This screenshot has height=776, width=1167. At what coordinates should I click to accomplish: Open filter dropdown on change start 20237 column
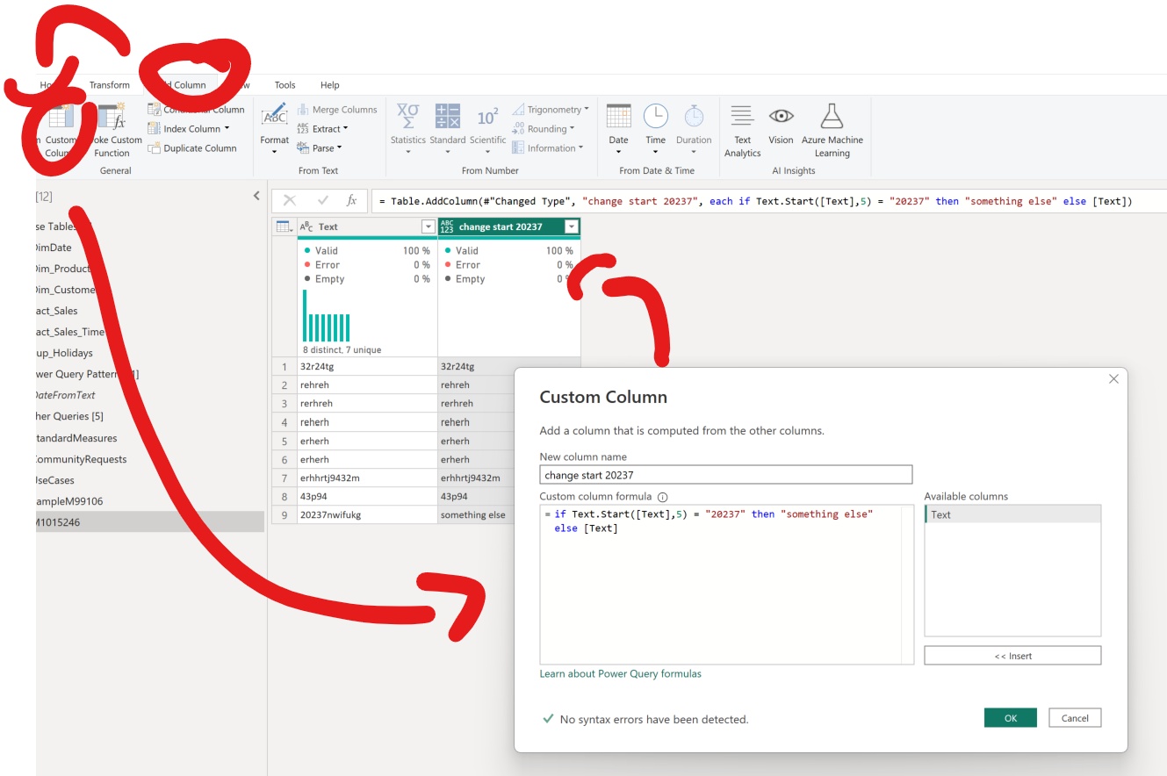tap(572, 226)
